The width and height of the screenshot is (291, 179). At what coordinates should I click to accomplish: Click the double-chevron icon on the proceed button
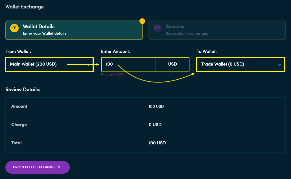[x=60, y=167]
